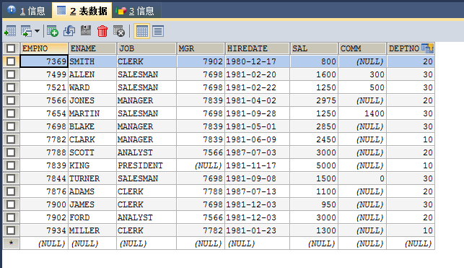Click the red delete rows trash icon
This screenshot has width=464, height=268.
tap(102, 31)
